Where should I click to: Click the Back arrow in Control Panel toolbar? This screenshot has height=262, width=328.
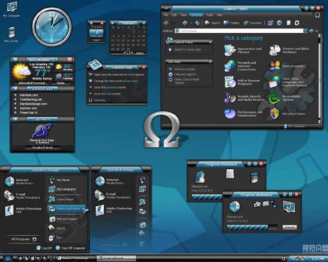167,23
